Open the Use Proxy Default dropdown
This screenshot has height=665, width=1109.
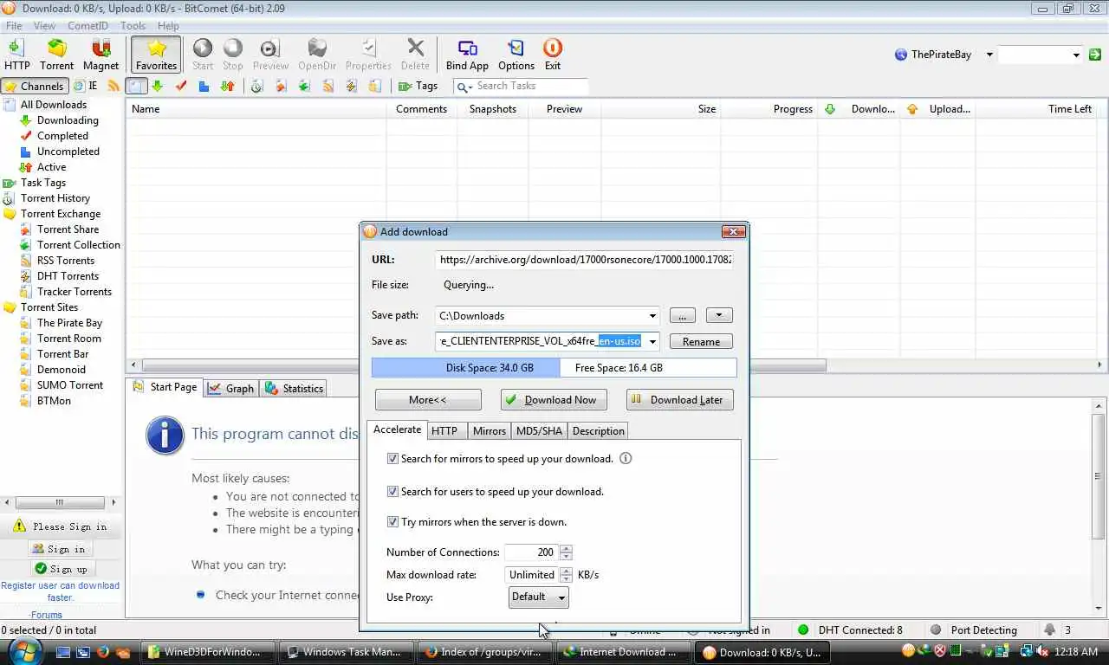pyautogui.click(x=538, y=597)
